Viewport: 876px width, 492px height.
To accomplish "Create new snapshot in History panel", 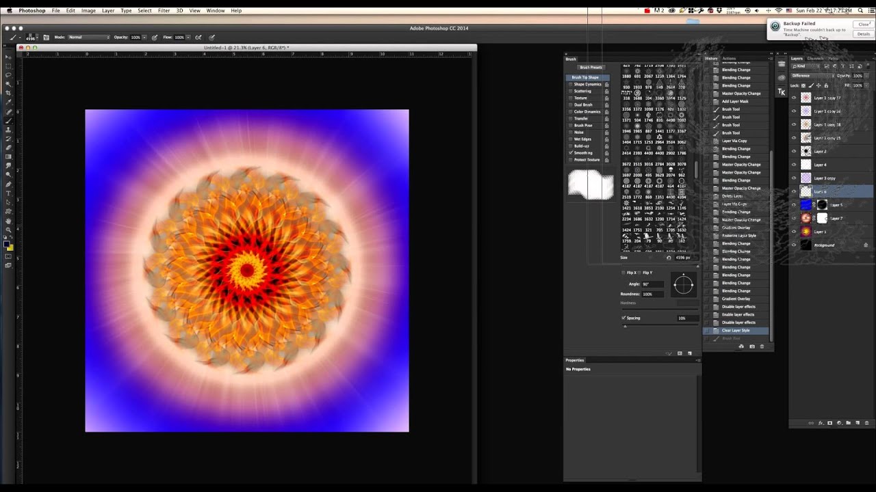I will coord(752,346).
